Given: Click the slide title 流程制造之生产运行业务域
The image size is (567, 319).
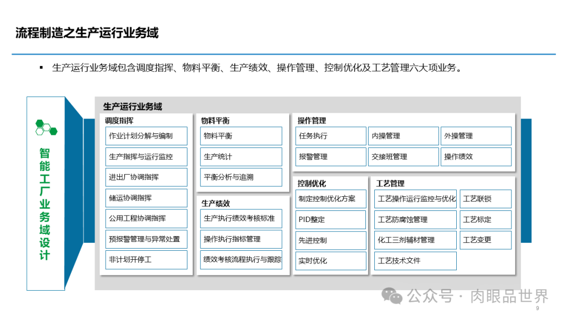Looking at the screenshot, I should click(x=87, y=33).
